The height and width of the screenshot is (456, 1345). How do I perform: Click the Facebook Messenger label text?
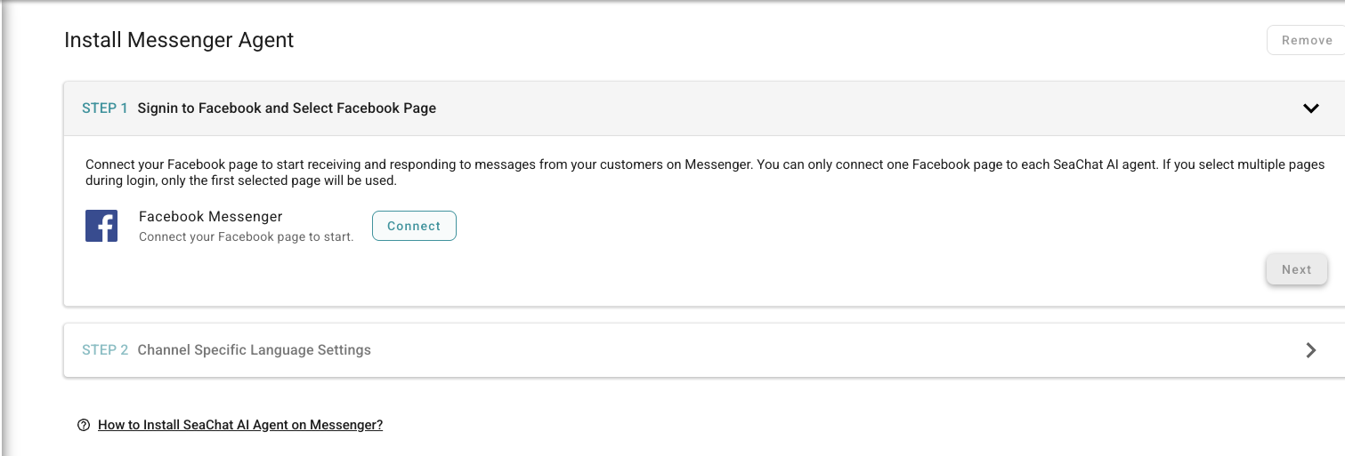tap(211, 217)
